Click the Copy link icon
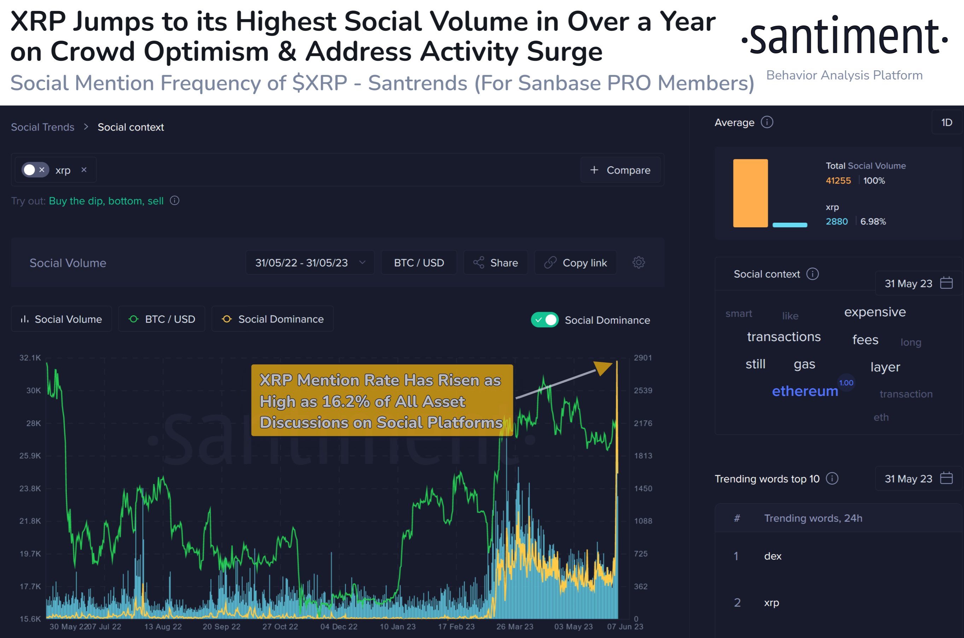This screenshot has width=964, height=638. 551,262
